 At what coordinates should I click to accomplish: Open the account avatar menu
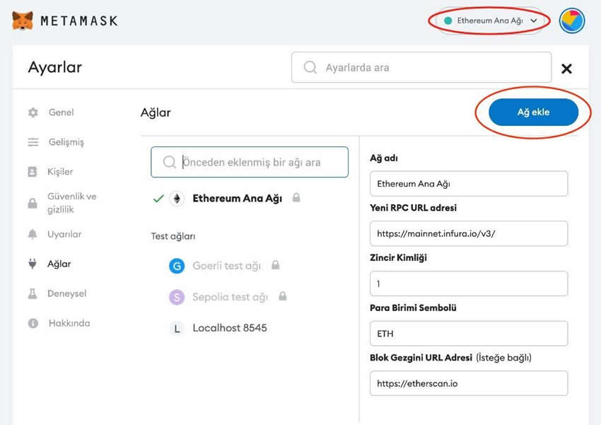tap(571, 21)
